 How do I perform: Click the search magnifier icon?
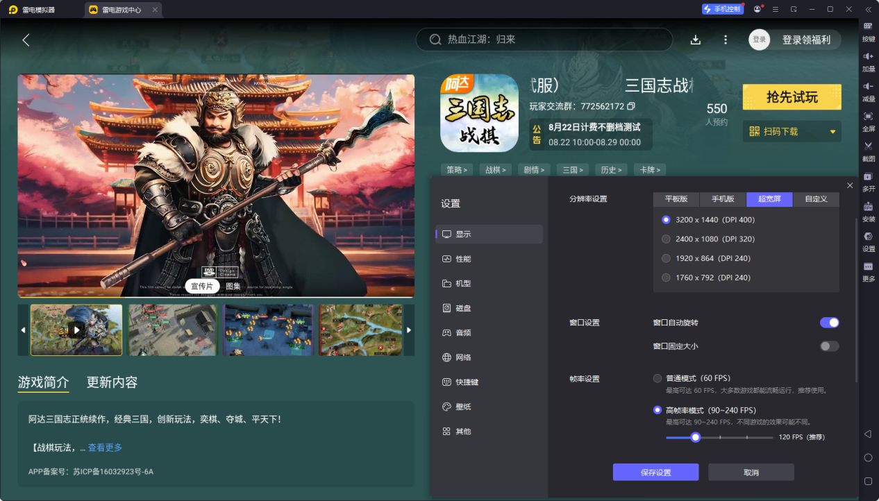[435, 40]
